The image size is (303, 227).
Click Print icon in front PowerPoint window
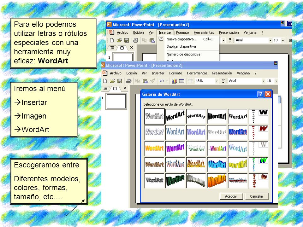coord(129,81)
